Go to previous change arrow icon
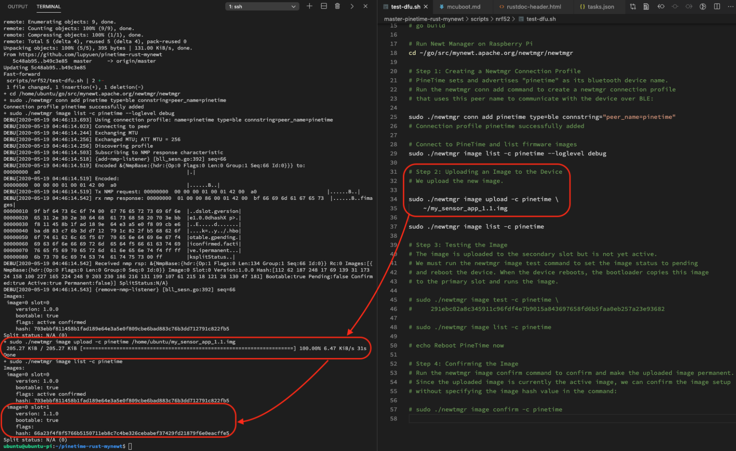736x451 pixels. [661, 7]
